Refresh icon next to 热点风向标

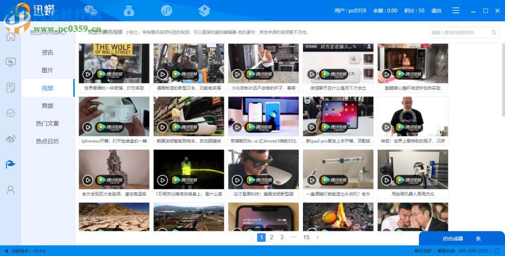[x=64, y=32]
